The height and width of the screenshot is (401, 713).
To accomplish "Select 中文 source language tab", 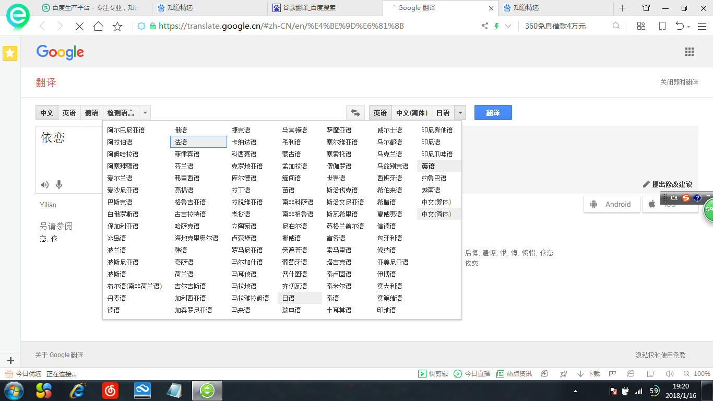I will [x=47, y=113].
